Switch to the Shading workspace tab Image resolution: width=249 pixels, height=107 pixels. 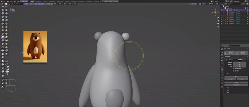pyautogui.click(x=67, y=1)
